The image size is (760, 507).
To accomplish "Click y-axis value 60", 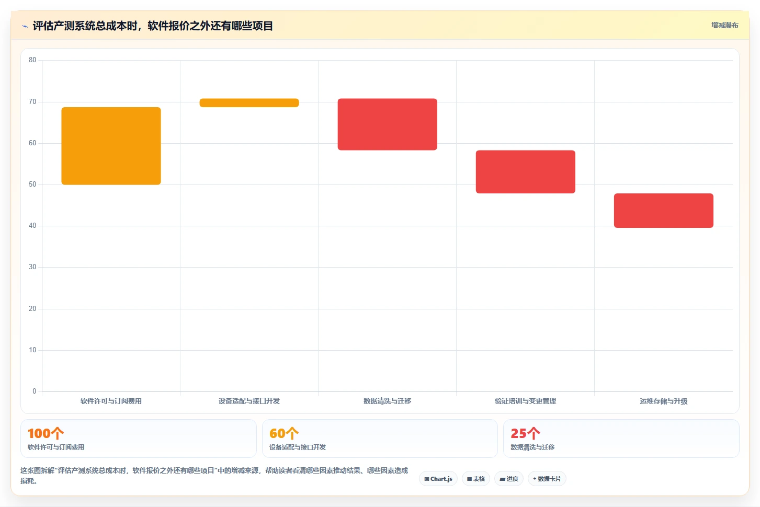I will [32, 143].
